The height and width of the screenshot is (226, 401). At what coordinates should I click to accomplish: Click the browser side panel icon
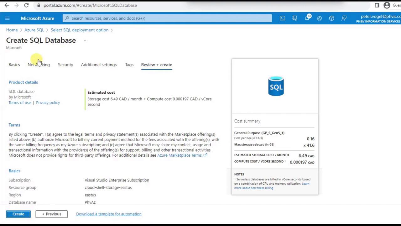pos(377,5)
